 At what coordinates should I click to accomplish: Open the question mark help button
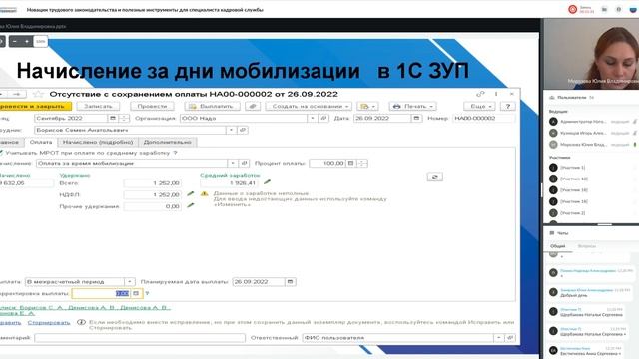coord(508,107)
